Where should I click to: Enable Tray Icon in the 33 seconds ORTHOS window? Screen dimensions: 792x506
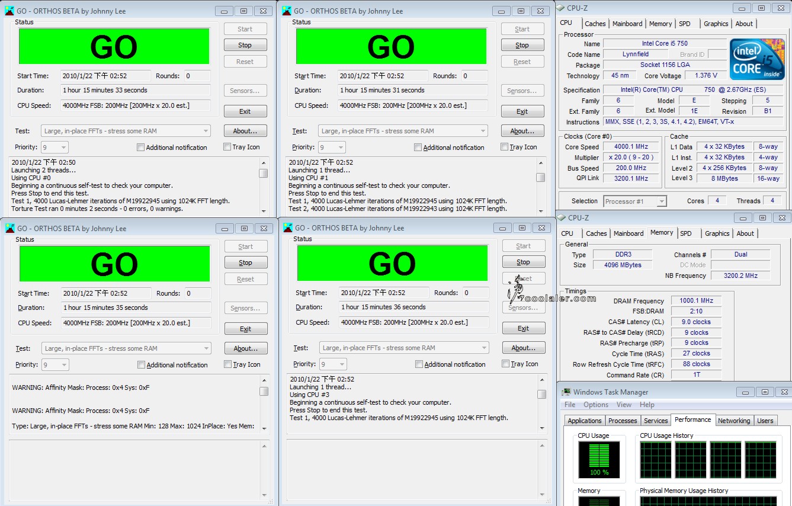point(227,146)
